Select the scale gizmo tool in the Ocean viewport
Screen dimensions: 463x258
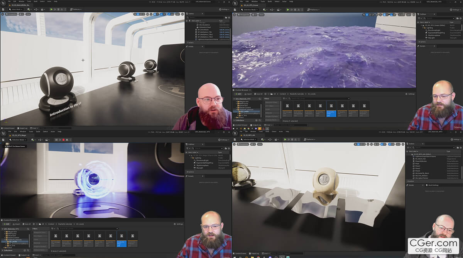coord(373,15)
